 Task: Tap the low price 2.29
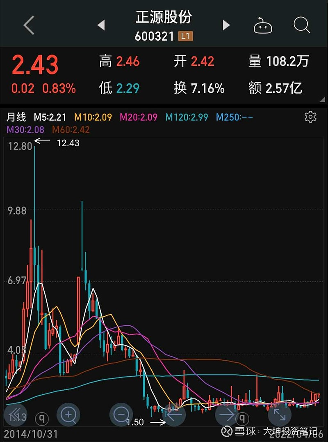pyautogui.click(x=128, y=88)
